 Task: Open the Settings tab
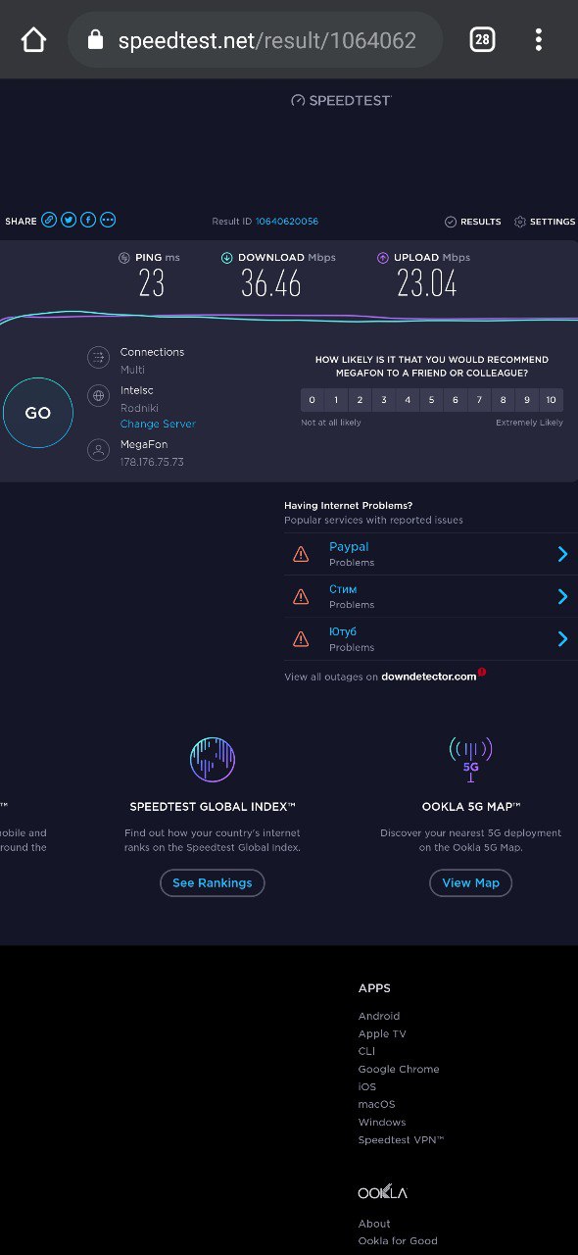(545, 222)
